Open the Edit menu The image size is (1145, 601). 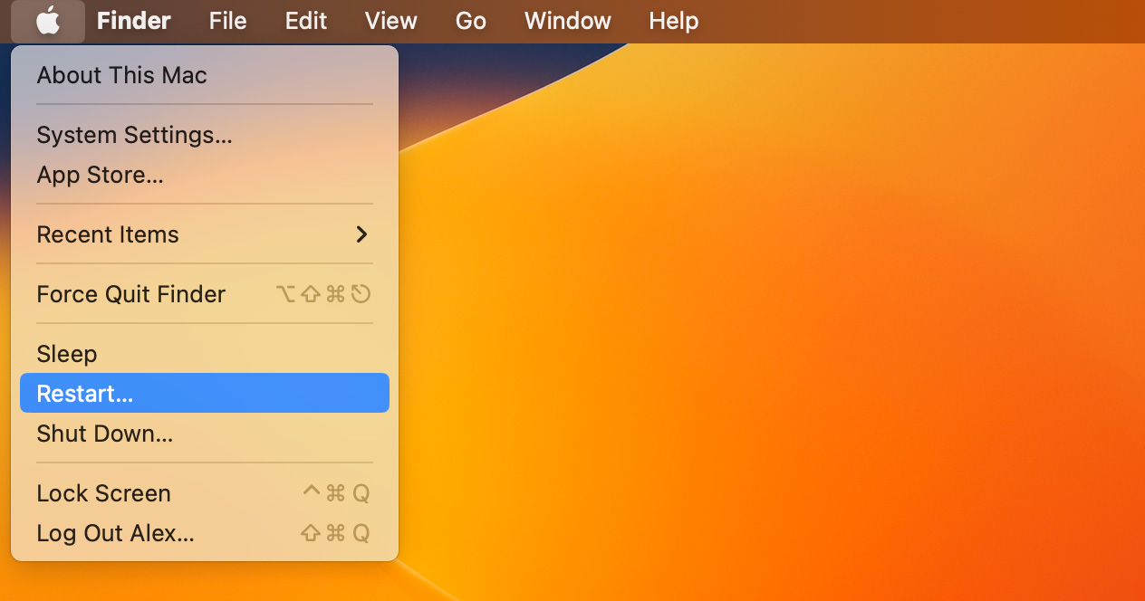(306, 21)
